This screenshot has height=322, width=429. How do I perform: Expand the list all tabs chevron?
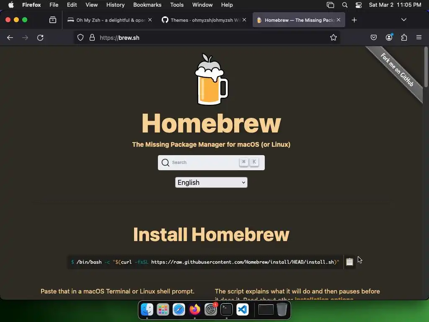tap(404, 20)
